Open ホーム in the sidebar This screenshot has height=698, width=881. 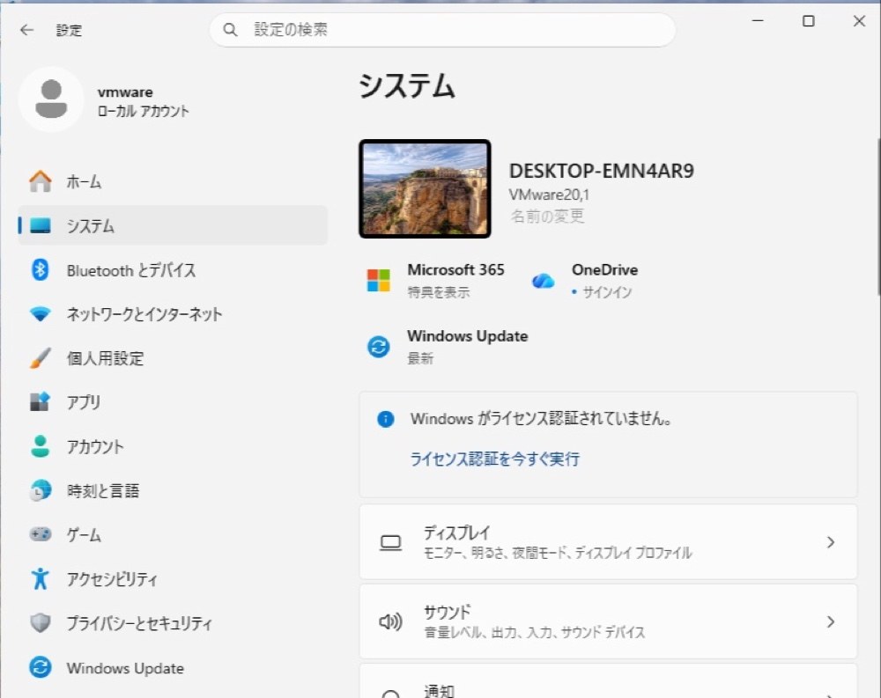173,181
